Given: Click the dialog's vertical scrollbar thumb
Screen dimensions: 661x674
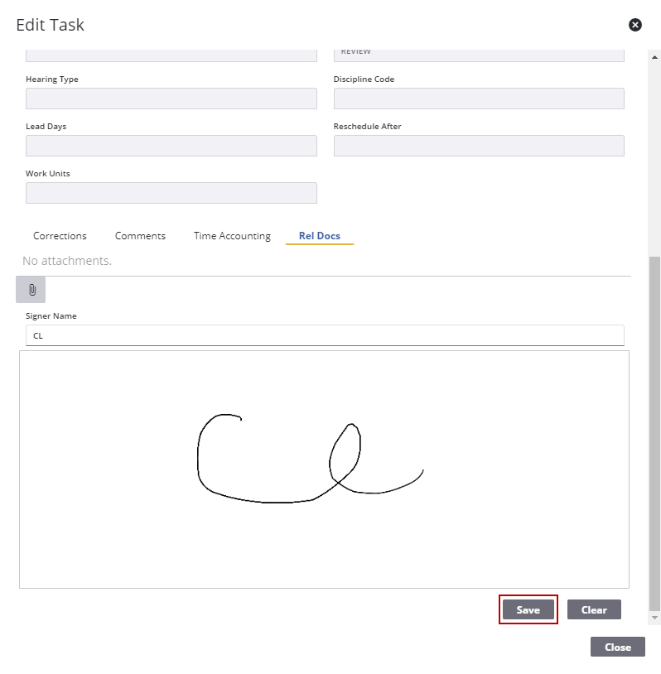Looking at the screenshot, I should click(654, 431).
